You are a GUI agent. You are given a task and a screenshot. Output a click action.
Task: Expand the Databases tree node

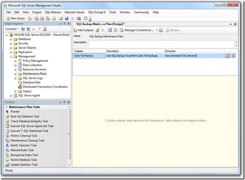(x=11, y=39)
